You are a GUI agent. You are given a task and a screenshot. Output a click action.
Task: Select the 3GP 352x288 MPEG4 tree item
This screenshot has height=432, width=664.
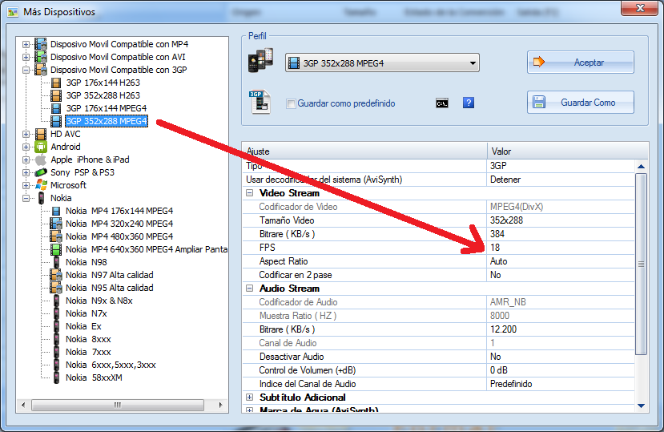(x=107, y=121)
